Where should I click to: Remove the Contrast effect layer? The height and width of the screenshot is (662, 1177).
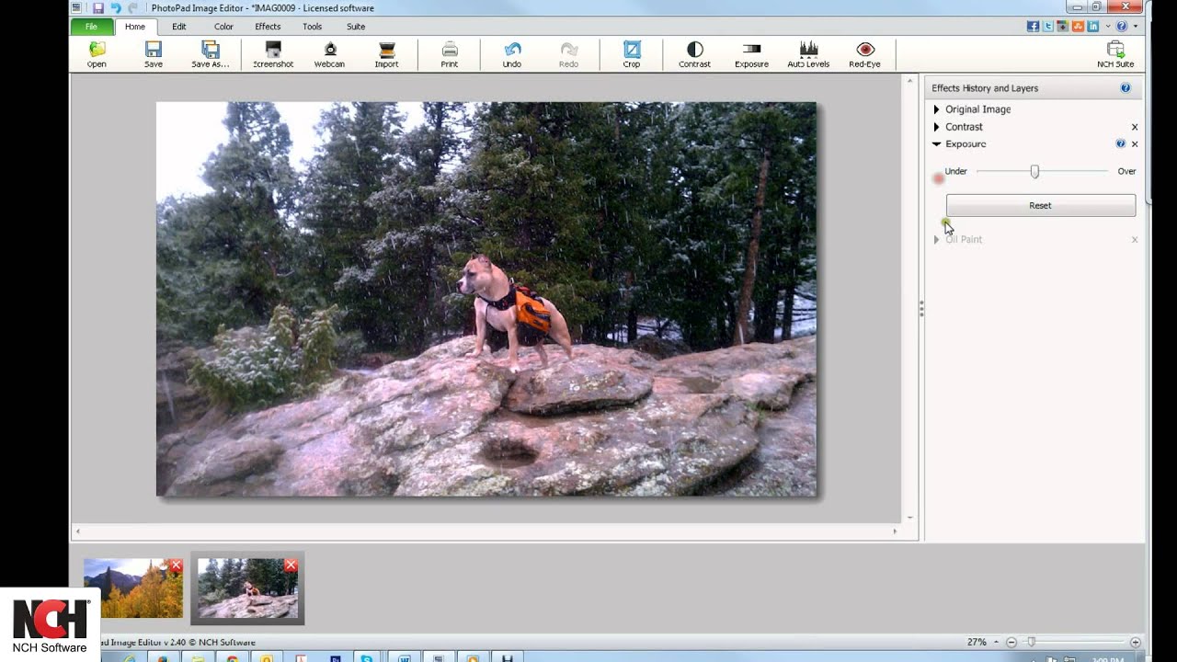1135,127
